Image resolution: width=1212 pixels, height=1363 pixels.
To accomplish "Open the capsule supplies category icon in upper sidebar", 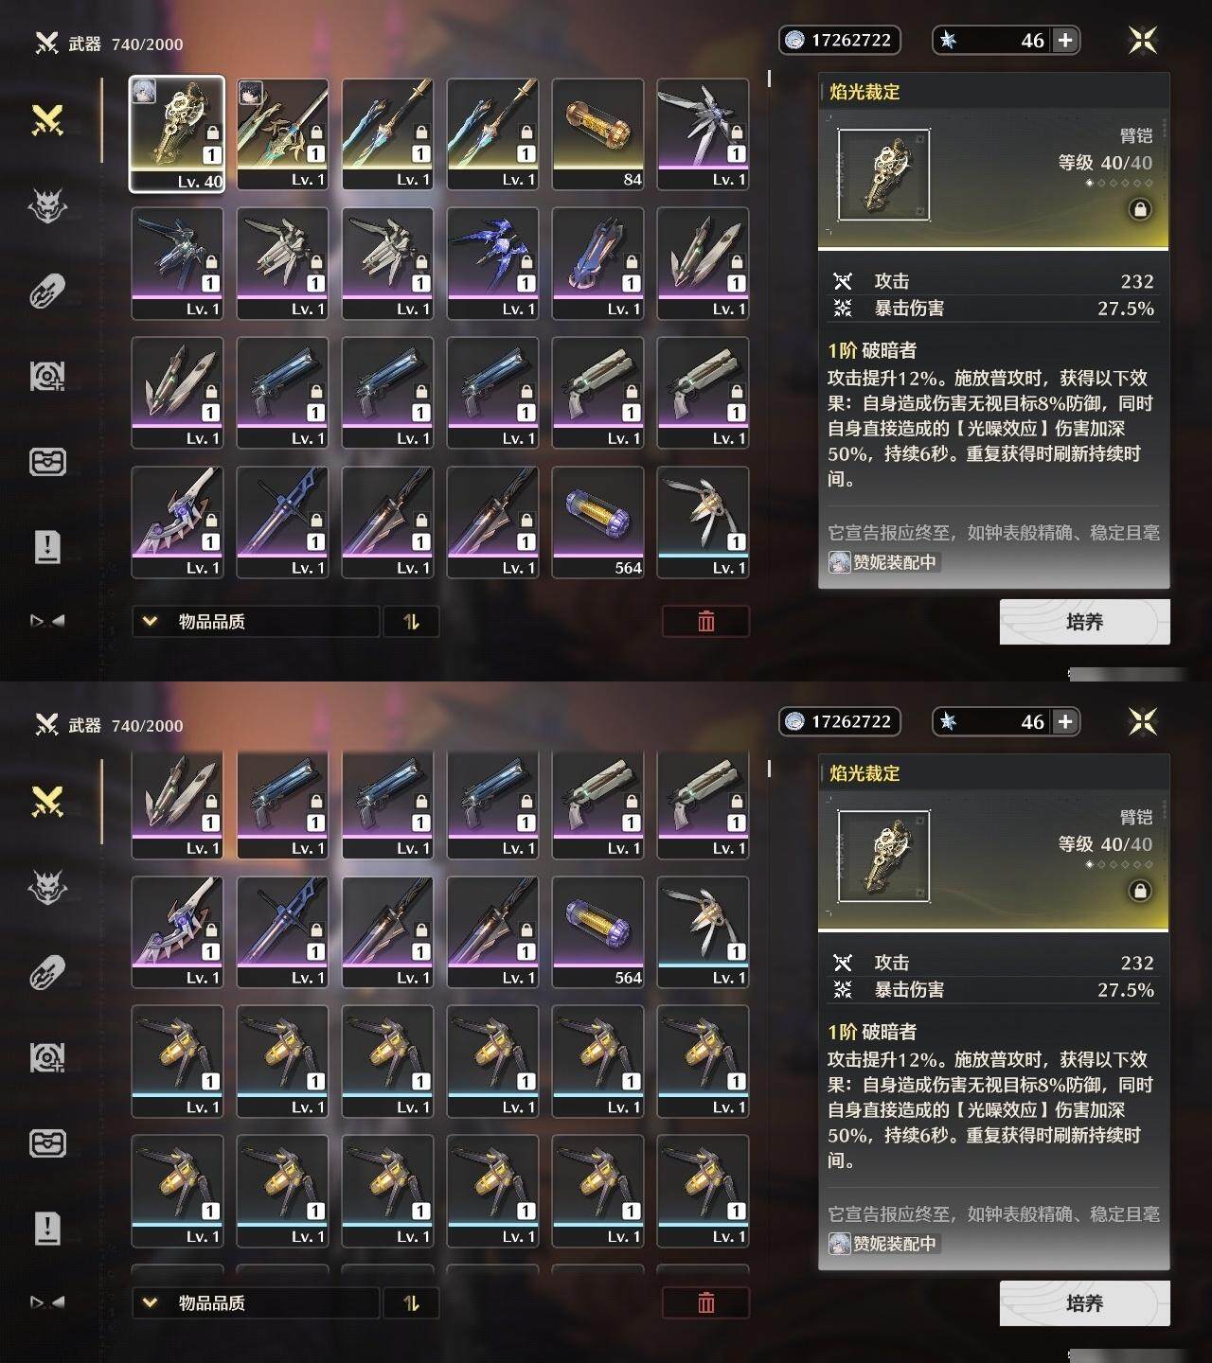I will (47, 292).
